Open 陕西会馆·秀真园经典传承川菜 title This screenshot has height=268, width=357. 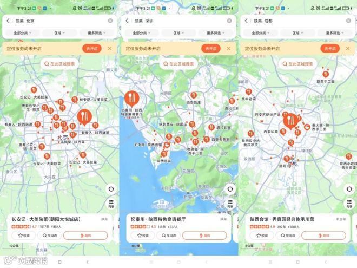tap(282, 219)
